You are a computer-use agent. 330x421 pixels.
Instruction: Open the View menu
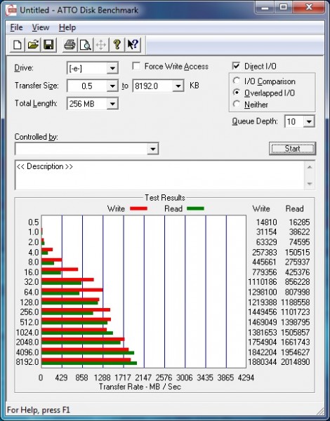point(41,27)
